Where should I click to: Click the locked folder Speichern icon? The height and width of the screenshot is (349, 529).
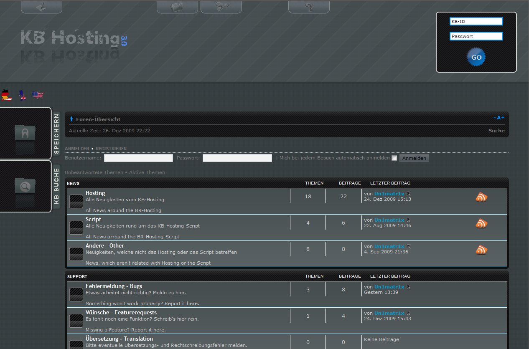click(x=25, y=133)
